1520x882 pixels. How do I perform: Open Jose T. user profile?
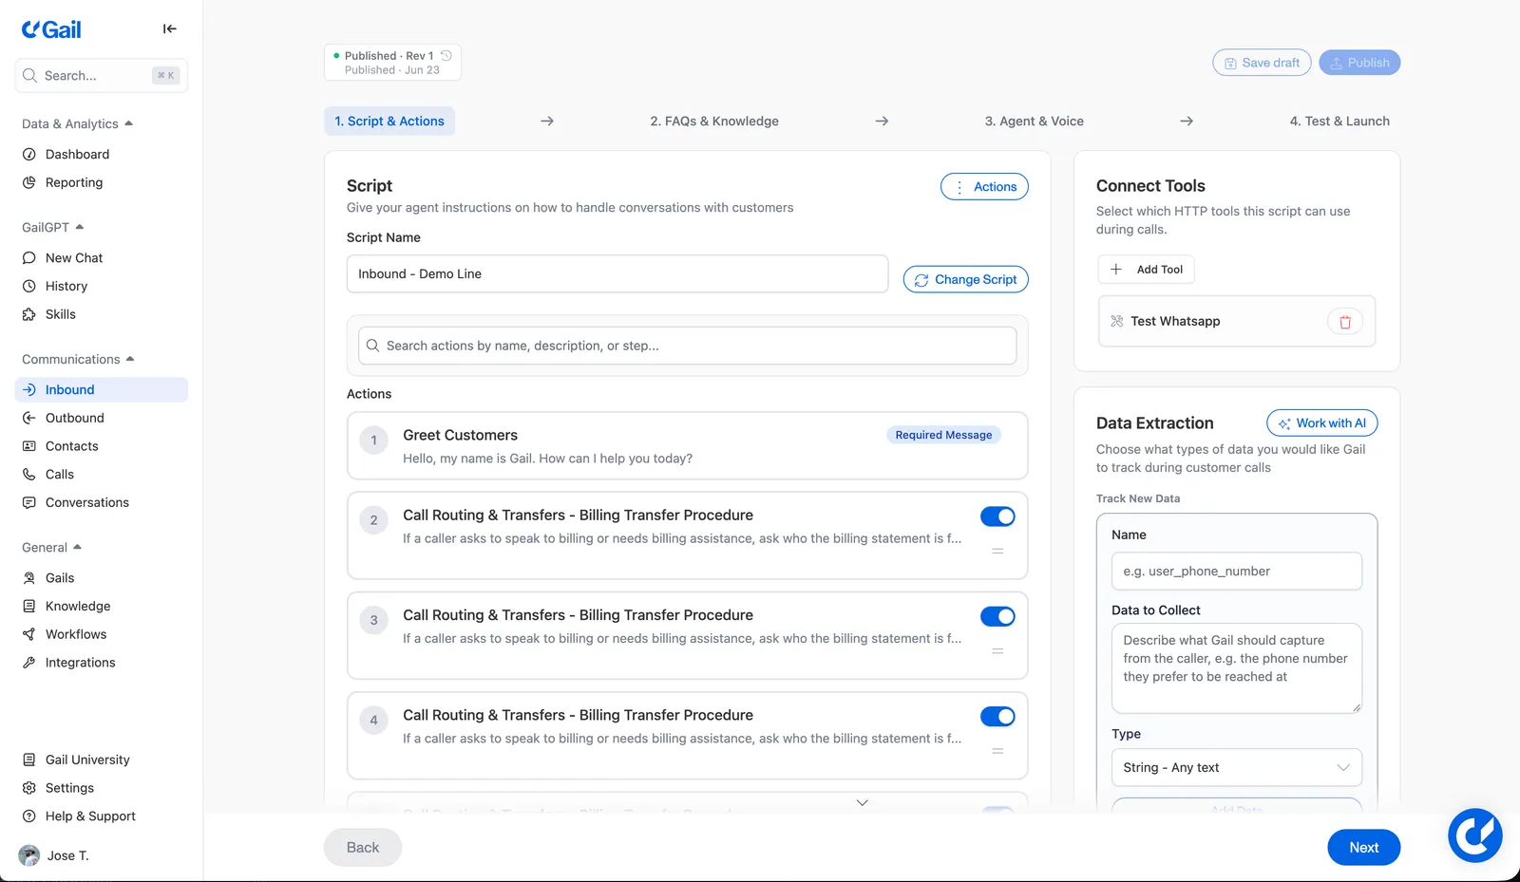point(55,855)
